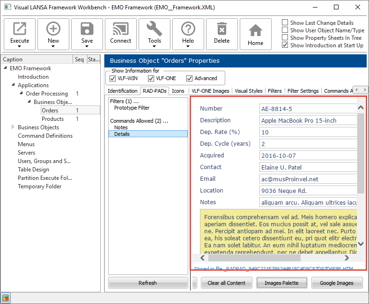This screenshot has height=304, width=369.
Task: Click the horizontal scrollbar in preview pane
Action: (254, 258)
